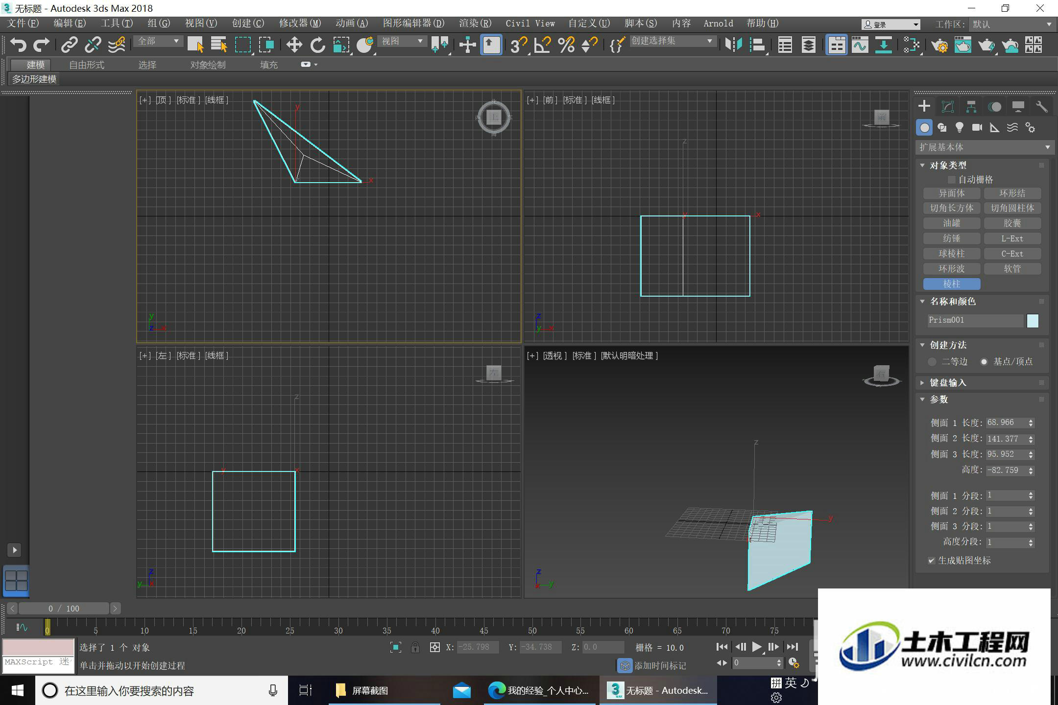1058x705 pixels.
Task: Click Play Animation button
Action: click(757, 647)
